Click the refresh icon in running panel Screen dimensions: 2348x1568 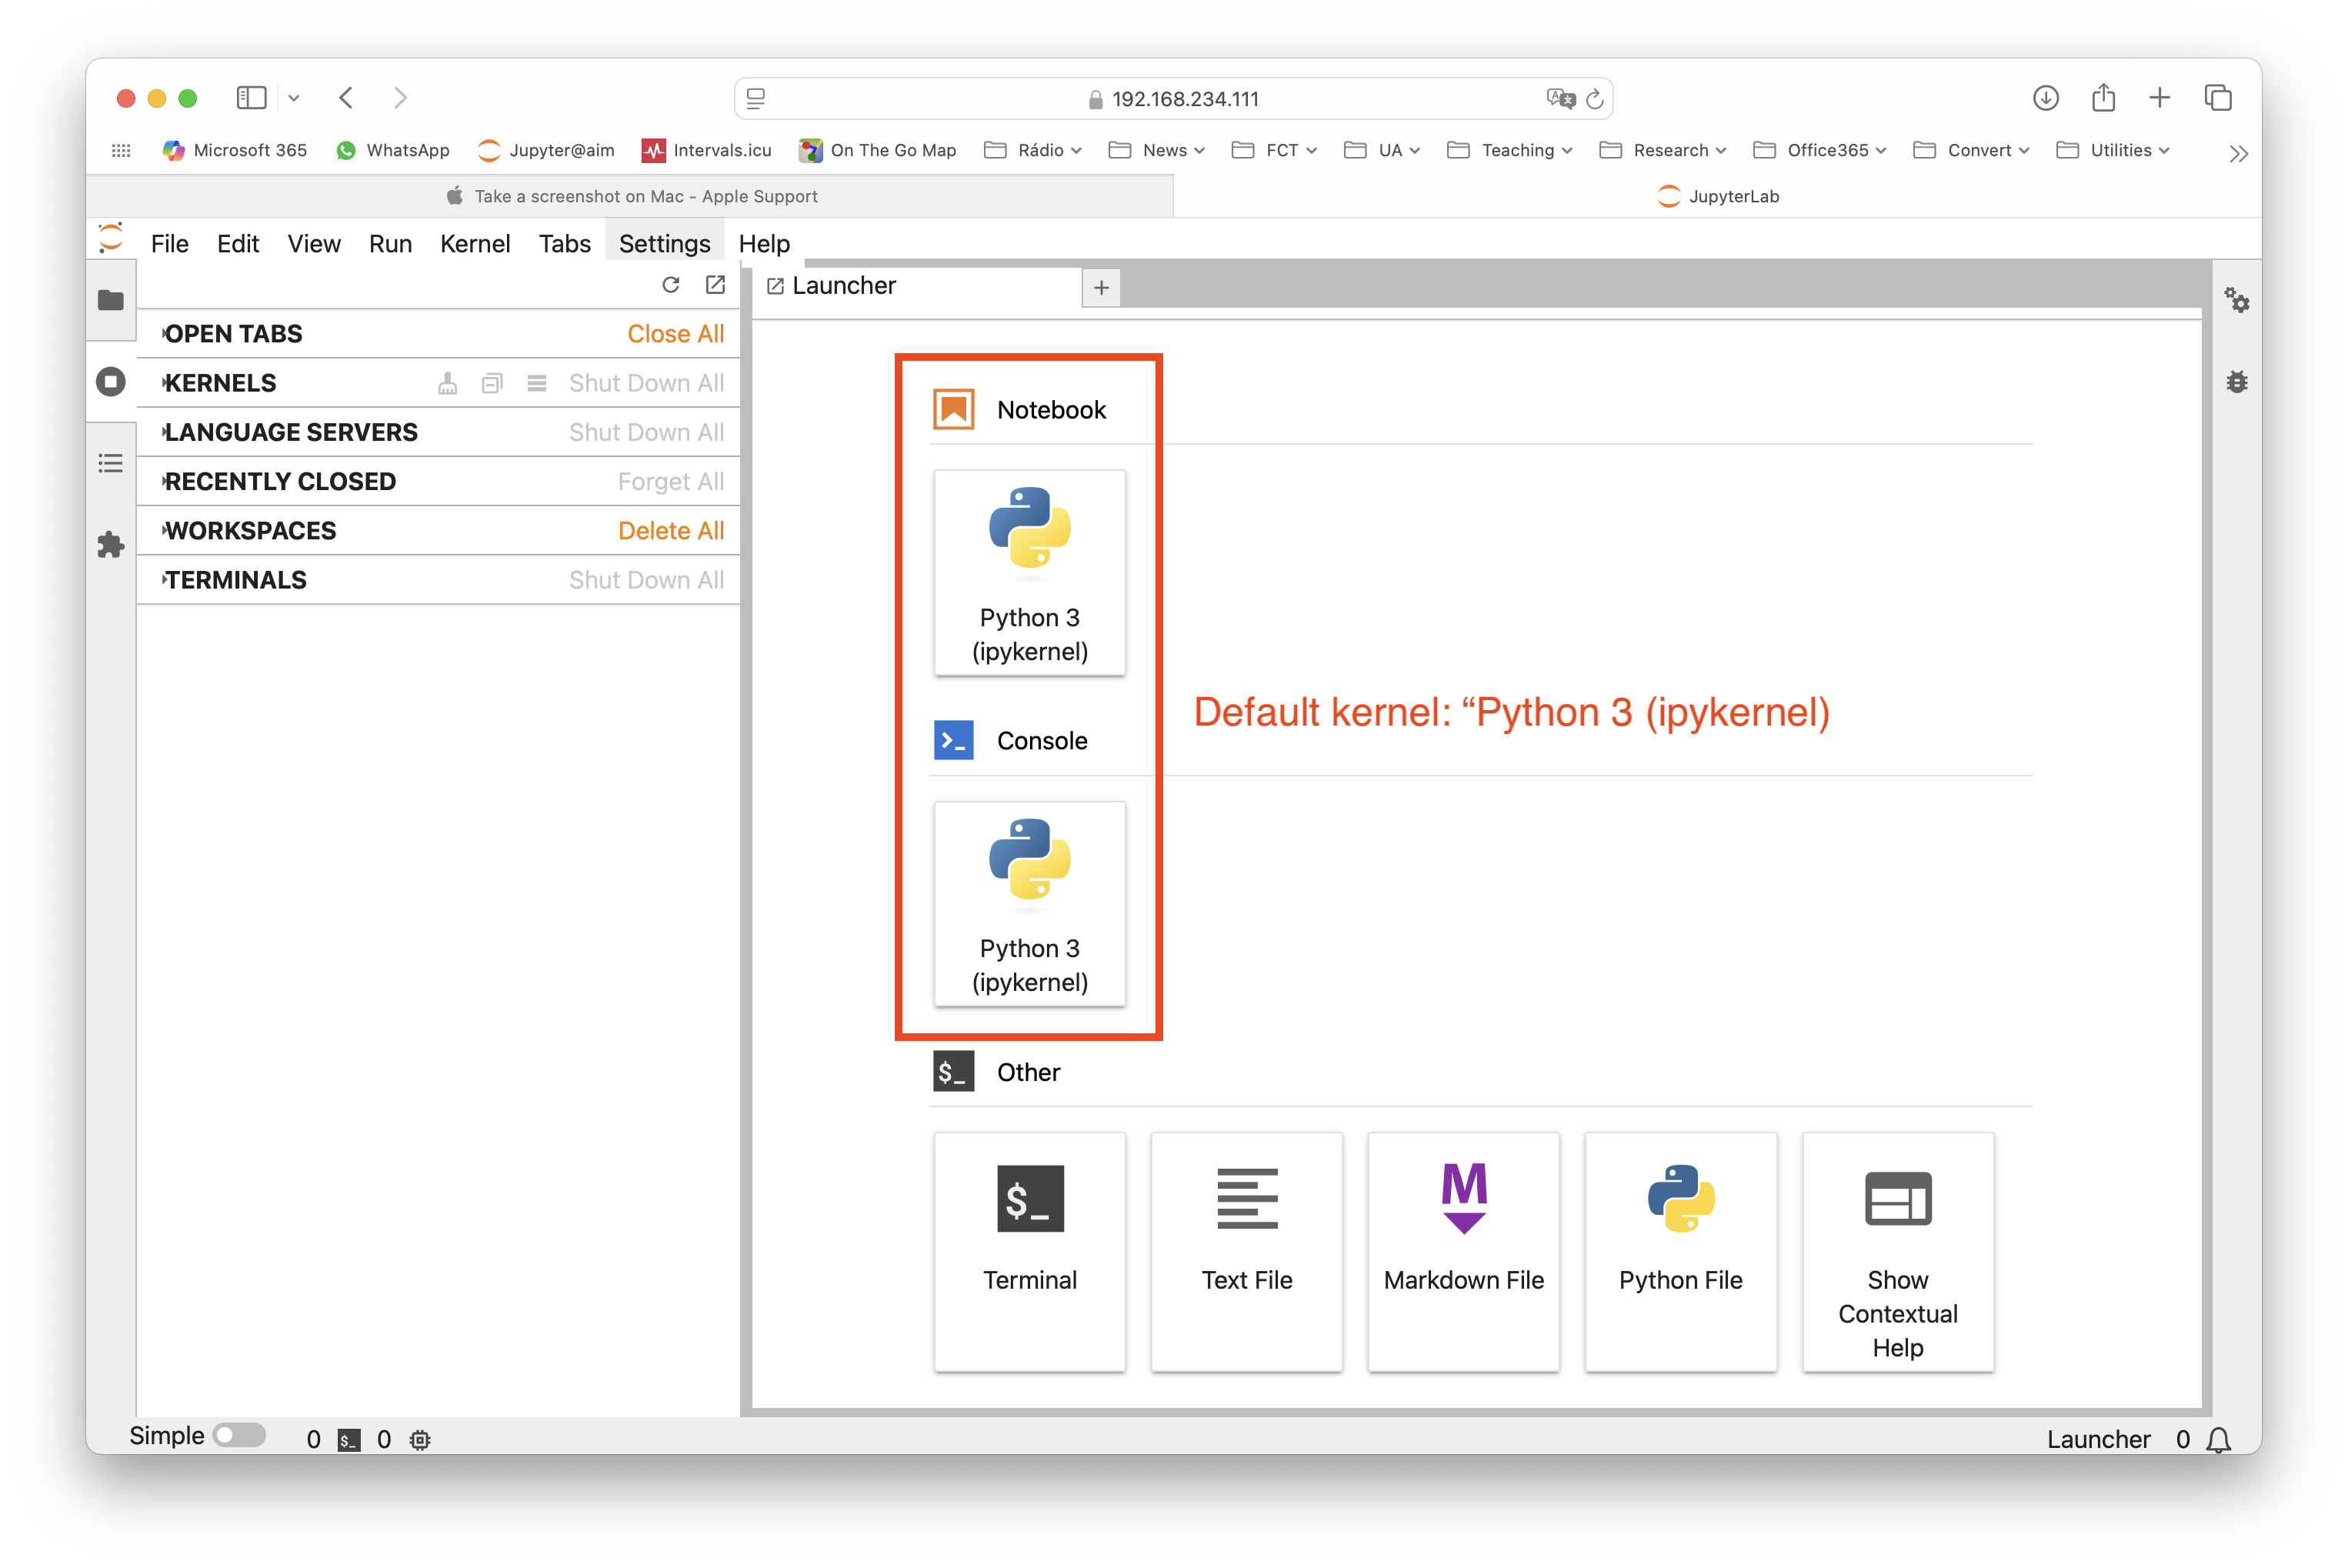671,285
